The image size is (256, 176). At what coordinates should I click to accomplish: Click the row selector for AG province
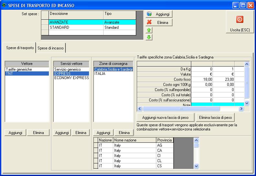[x=96, y=145]
